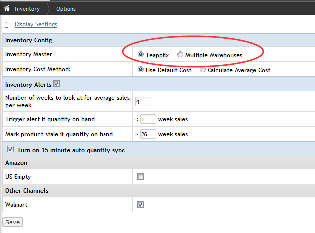Viewport: 315px width, 233px height.
Task: Toggle the Inventory Alerts checkbox
Action: [x=56, y=83]
